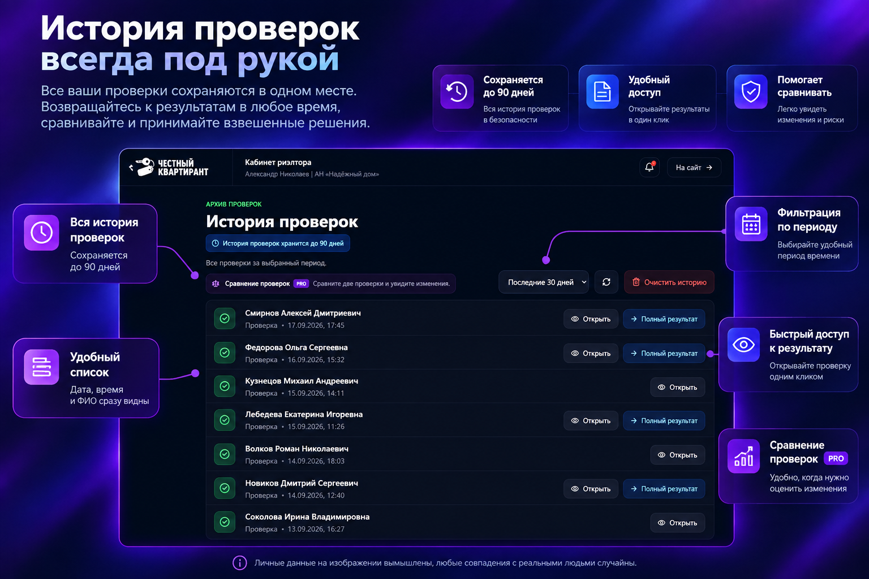
Task: Click the Очистить историю button
Action: pos(669,282)
